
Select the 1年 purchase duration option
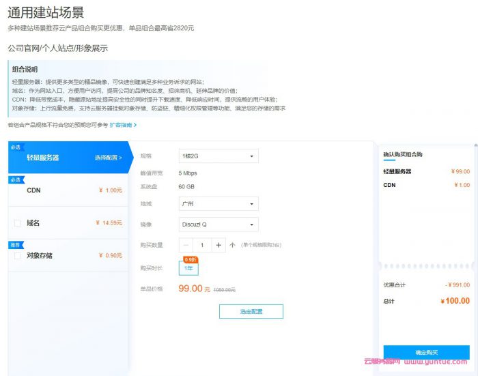tap(188, 268)
